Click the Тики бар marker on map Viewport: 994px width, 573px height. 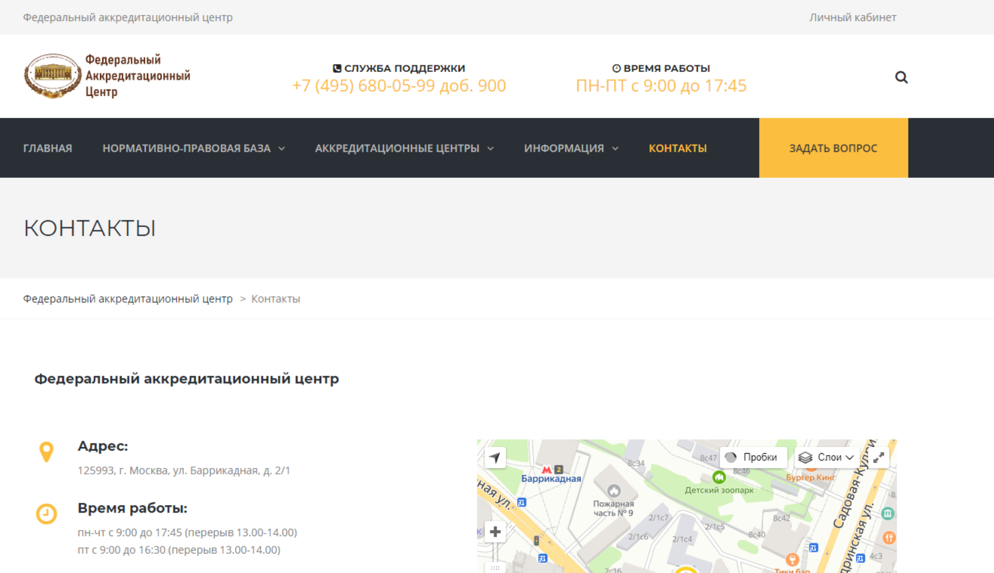click(x=792, y=560)
